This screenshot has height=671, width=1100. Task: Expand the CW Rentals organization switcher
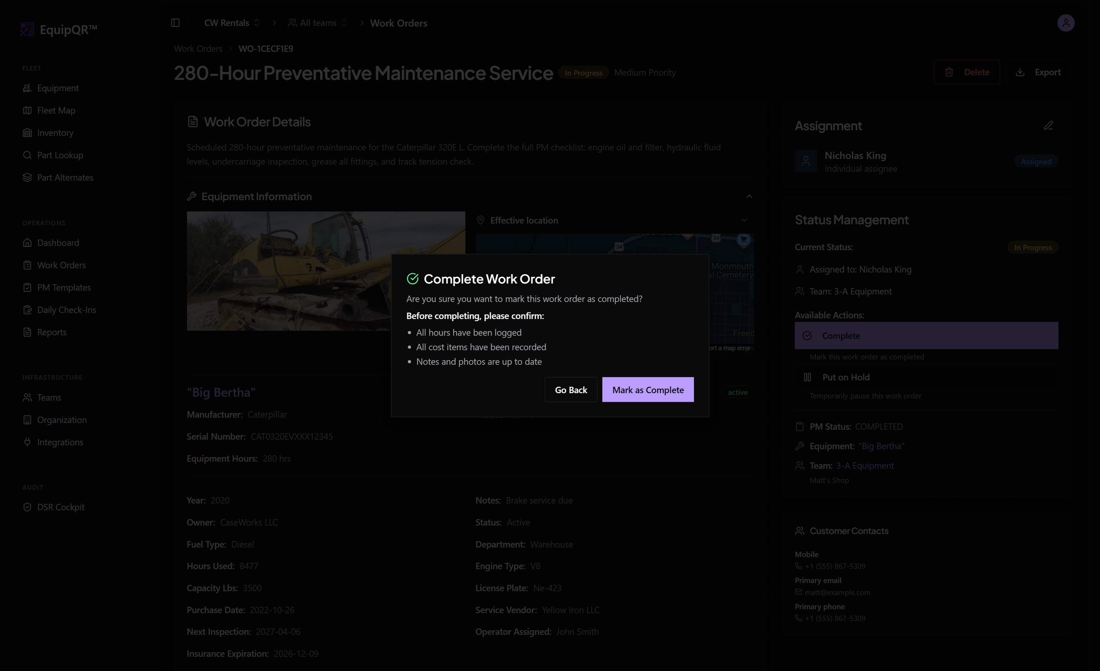232,23
